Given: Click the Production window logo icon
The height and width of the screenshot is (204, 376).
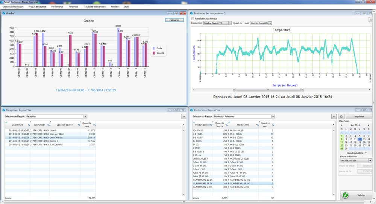Looking at the screenshot, I should (192, 110).
